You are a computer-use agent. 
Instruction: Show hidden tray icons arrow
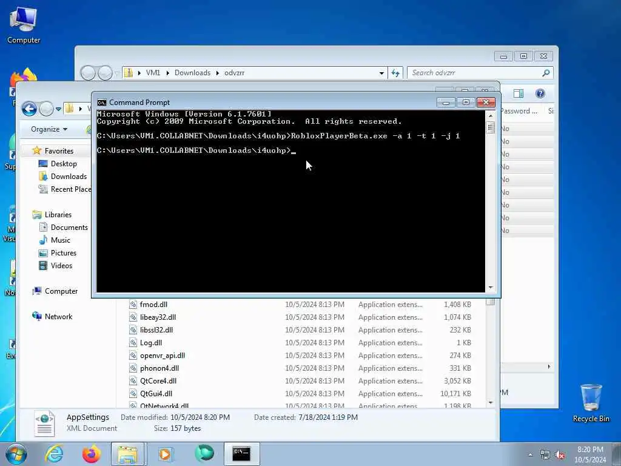(530, 454)
